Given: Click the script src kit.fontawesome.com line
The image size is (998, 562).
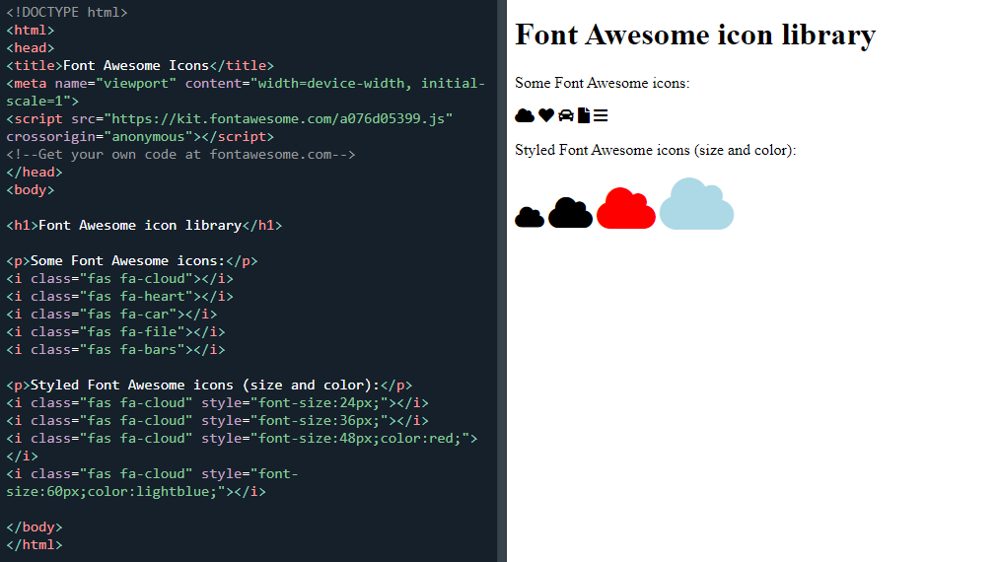Looking at the screenshot, I should (230, 119).
